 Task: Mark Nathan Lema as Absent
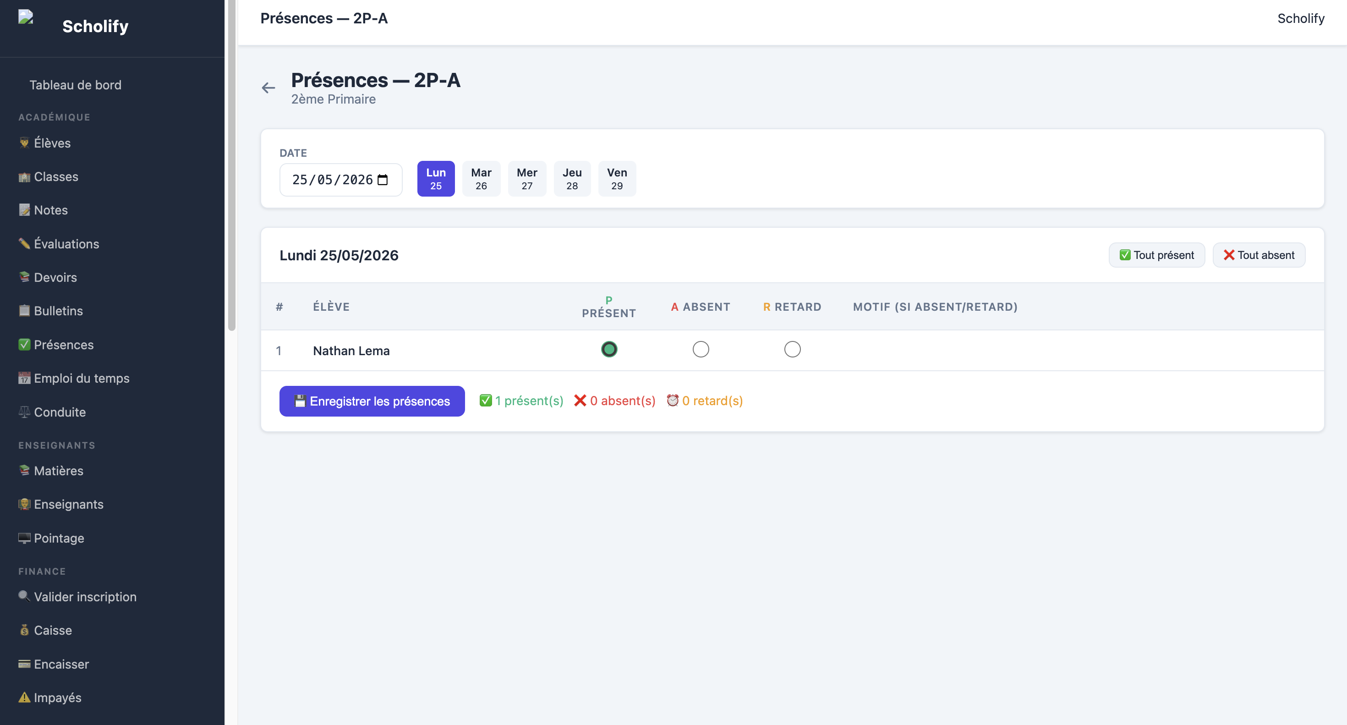(x=701, y=349)
